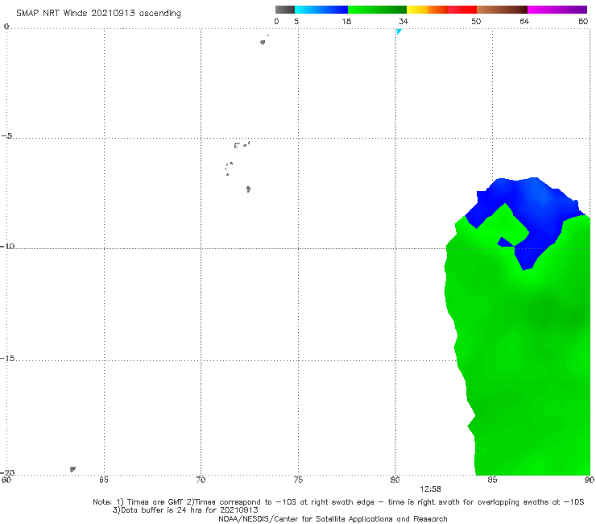Image resolution: width=596 pixels, height=524 pixels.
Task: Click the 'Data buffer is 24 hrs' note
Action: (x=185, y=510)
